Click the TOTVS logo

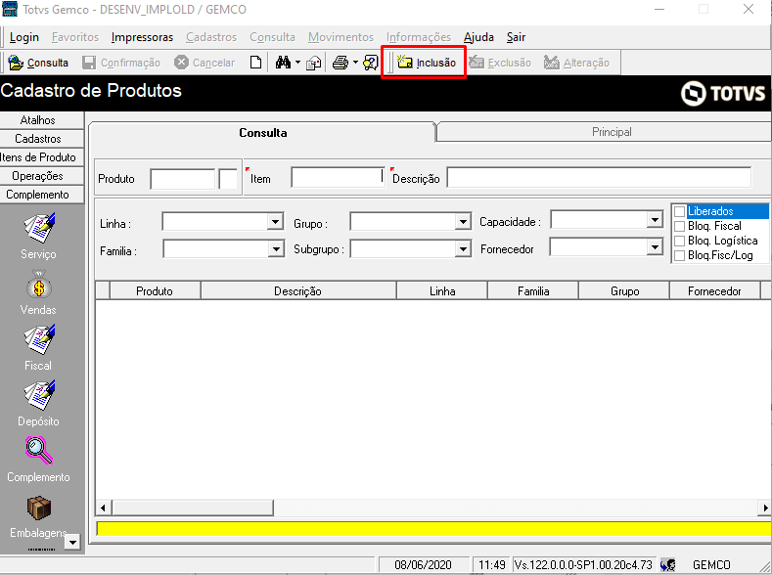coord(723,94)
